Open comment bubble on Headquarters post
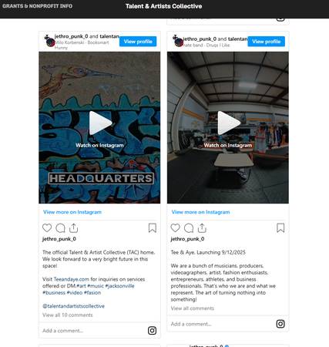Viewport: 329px width, 347px height. pyautogui.click(x=60, y=228)
